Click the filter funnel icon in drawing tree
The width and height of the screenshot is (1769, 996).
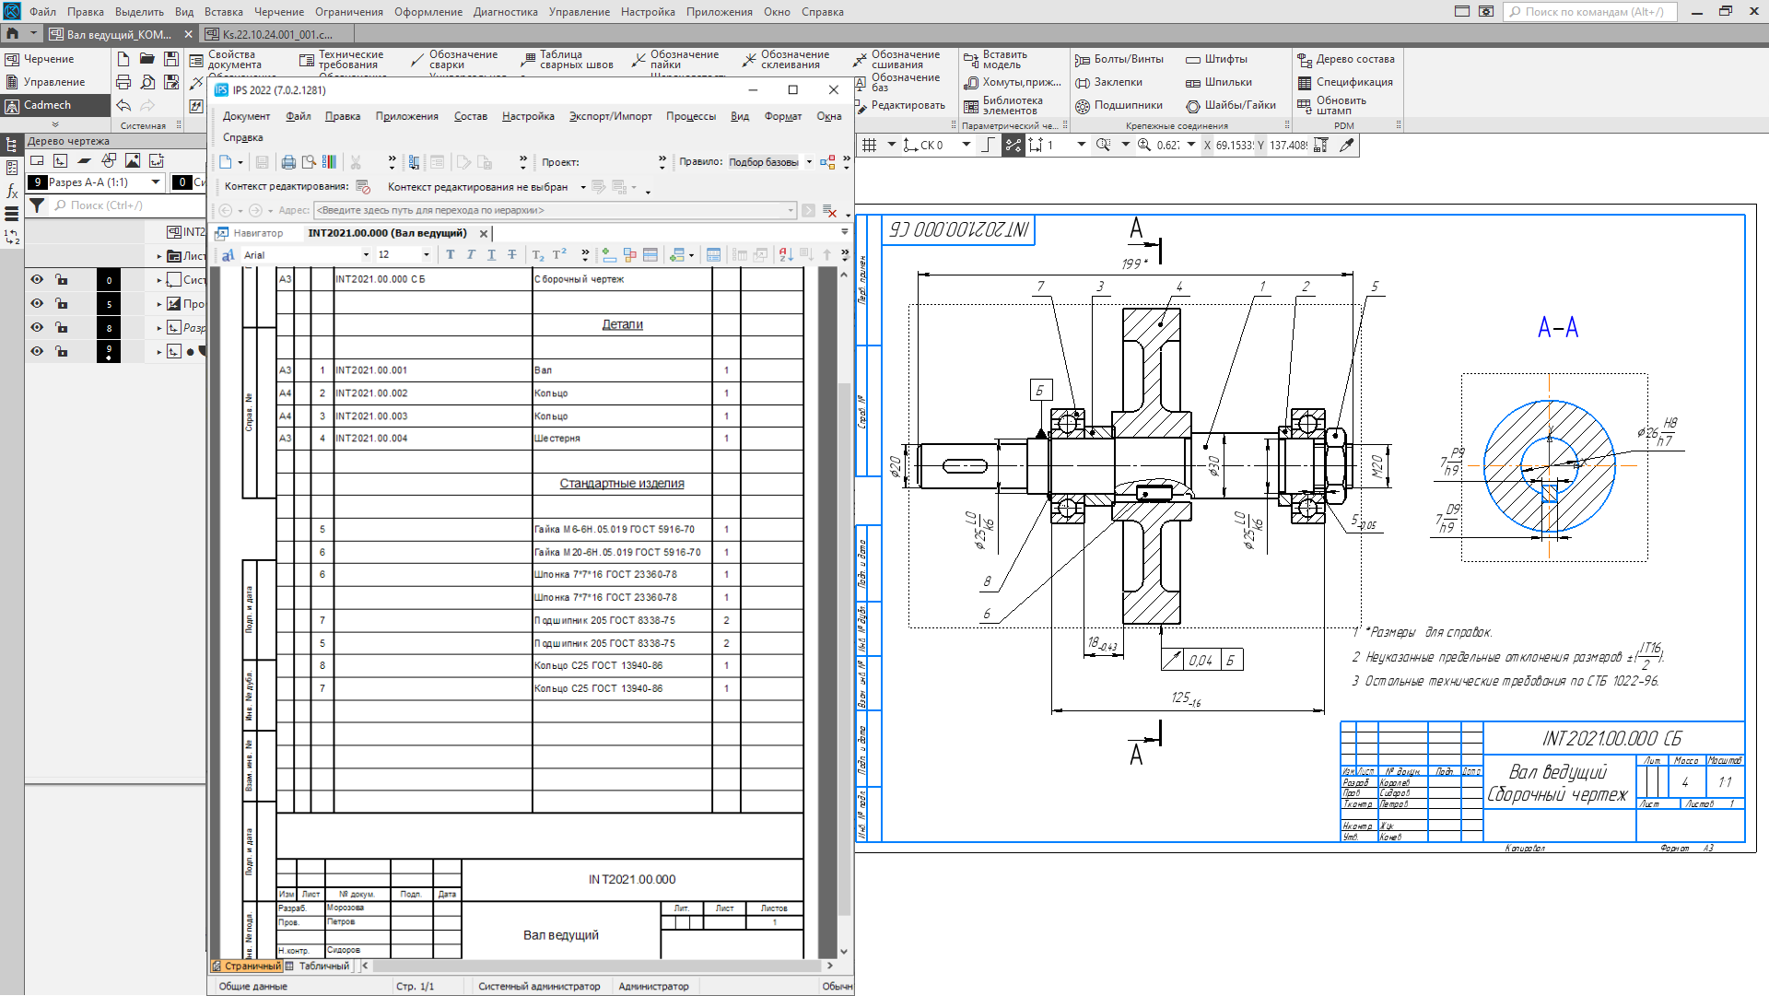click(x=37, y=205)
